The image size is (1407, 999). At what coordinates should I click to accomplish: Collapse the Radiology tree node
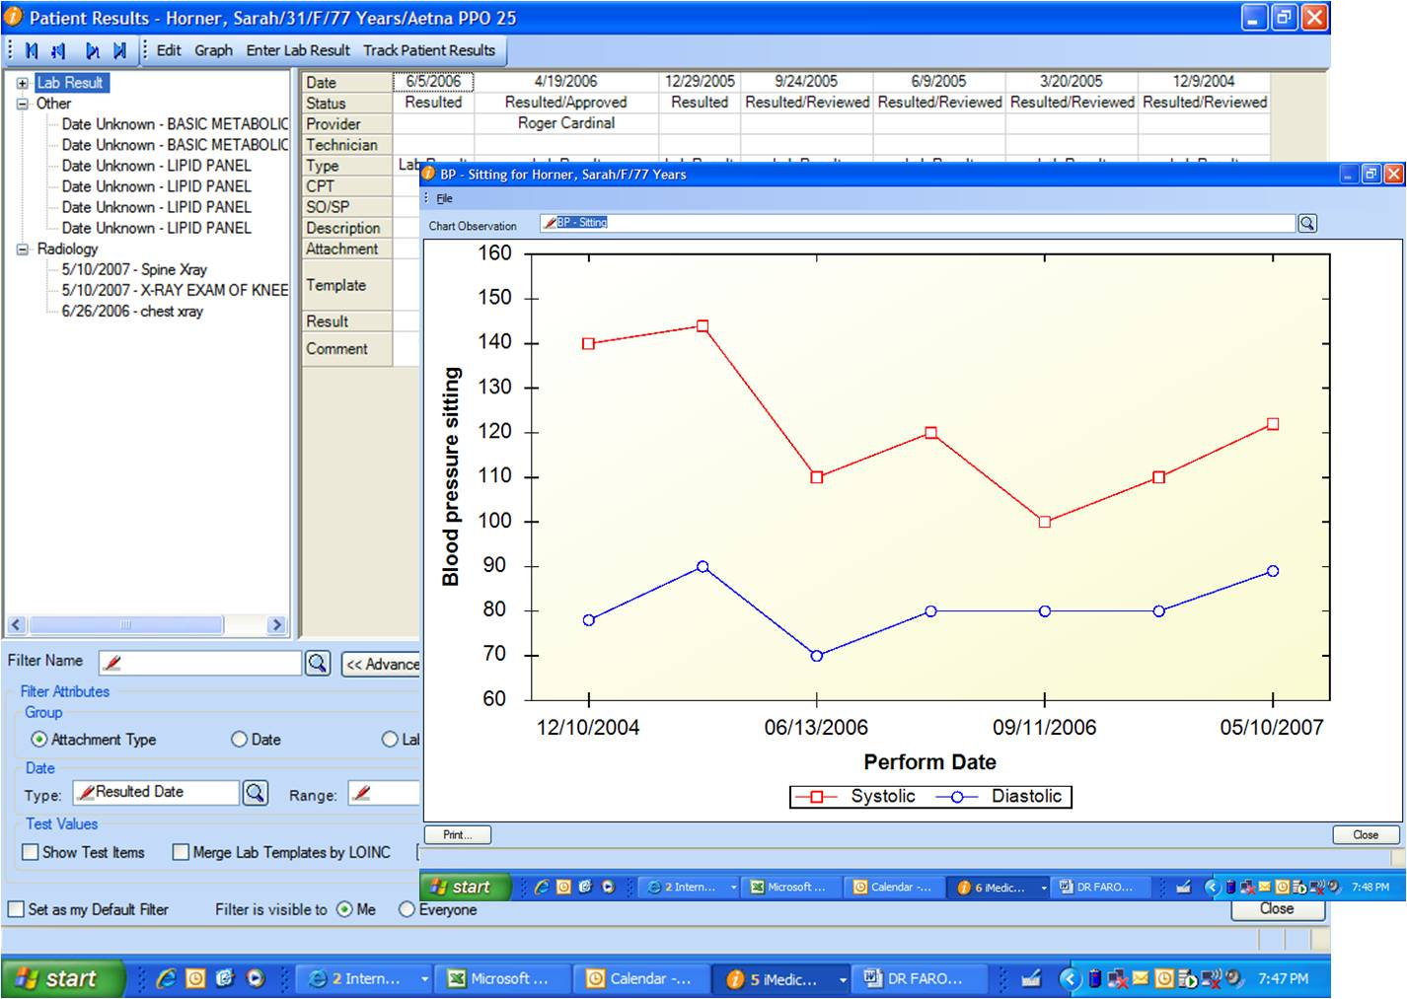tap(23, 250)
